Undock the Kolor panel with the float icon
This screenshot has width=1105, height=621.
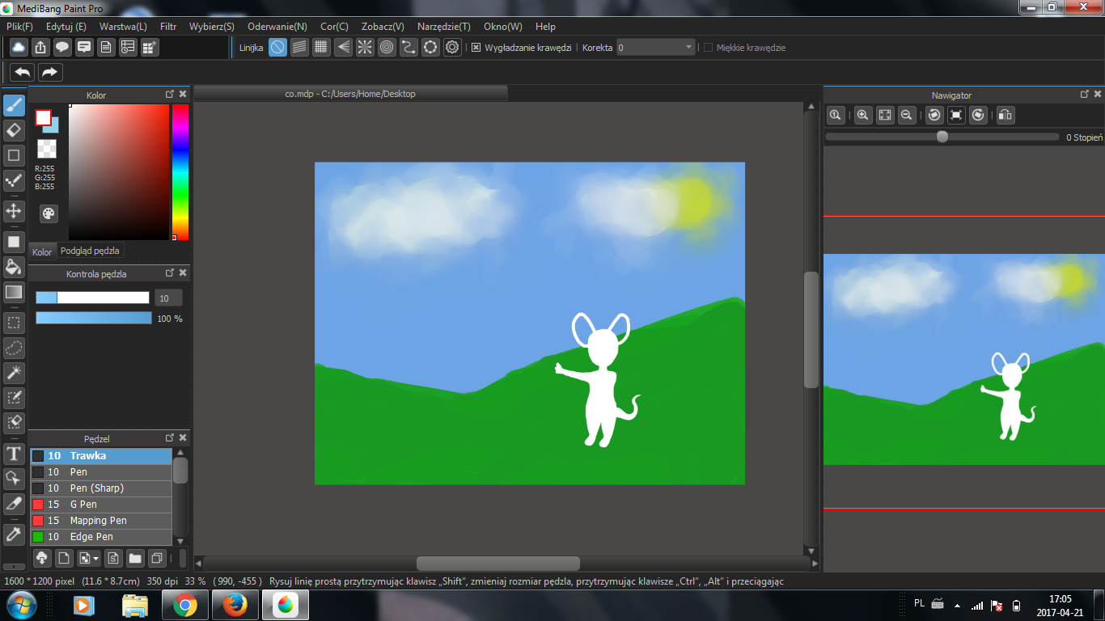click(170, 95)
